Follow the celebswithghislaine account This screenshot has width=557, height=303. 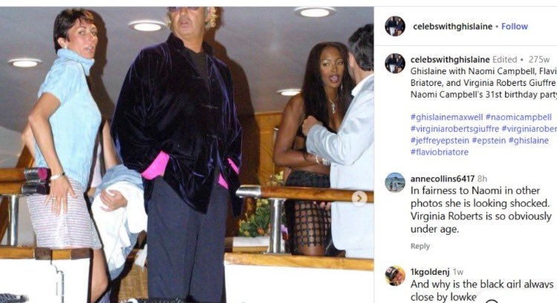click(515, 26)
